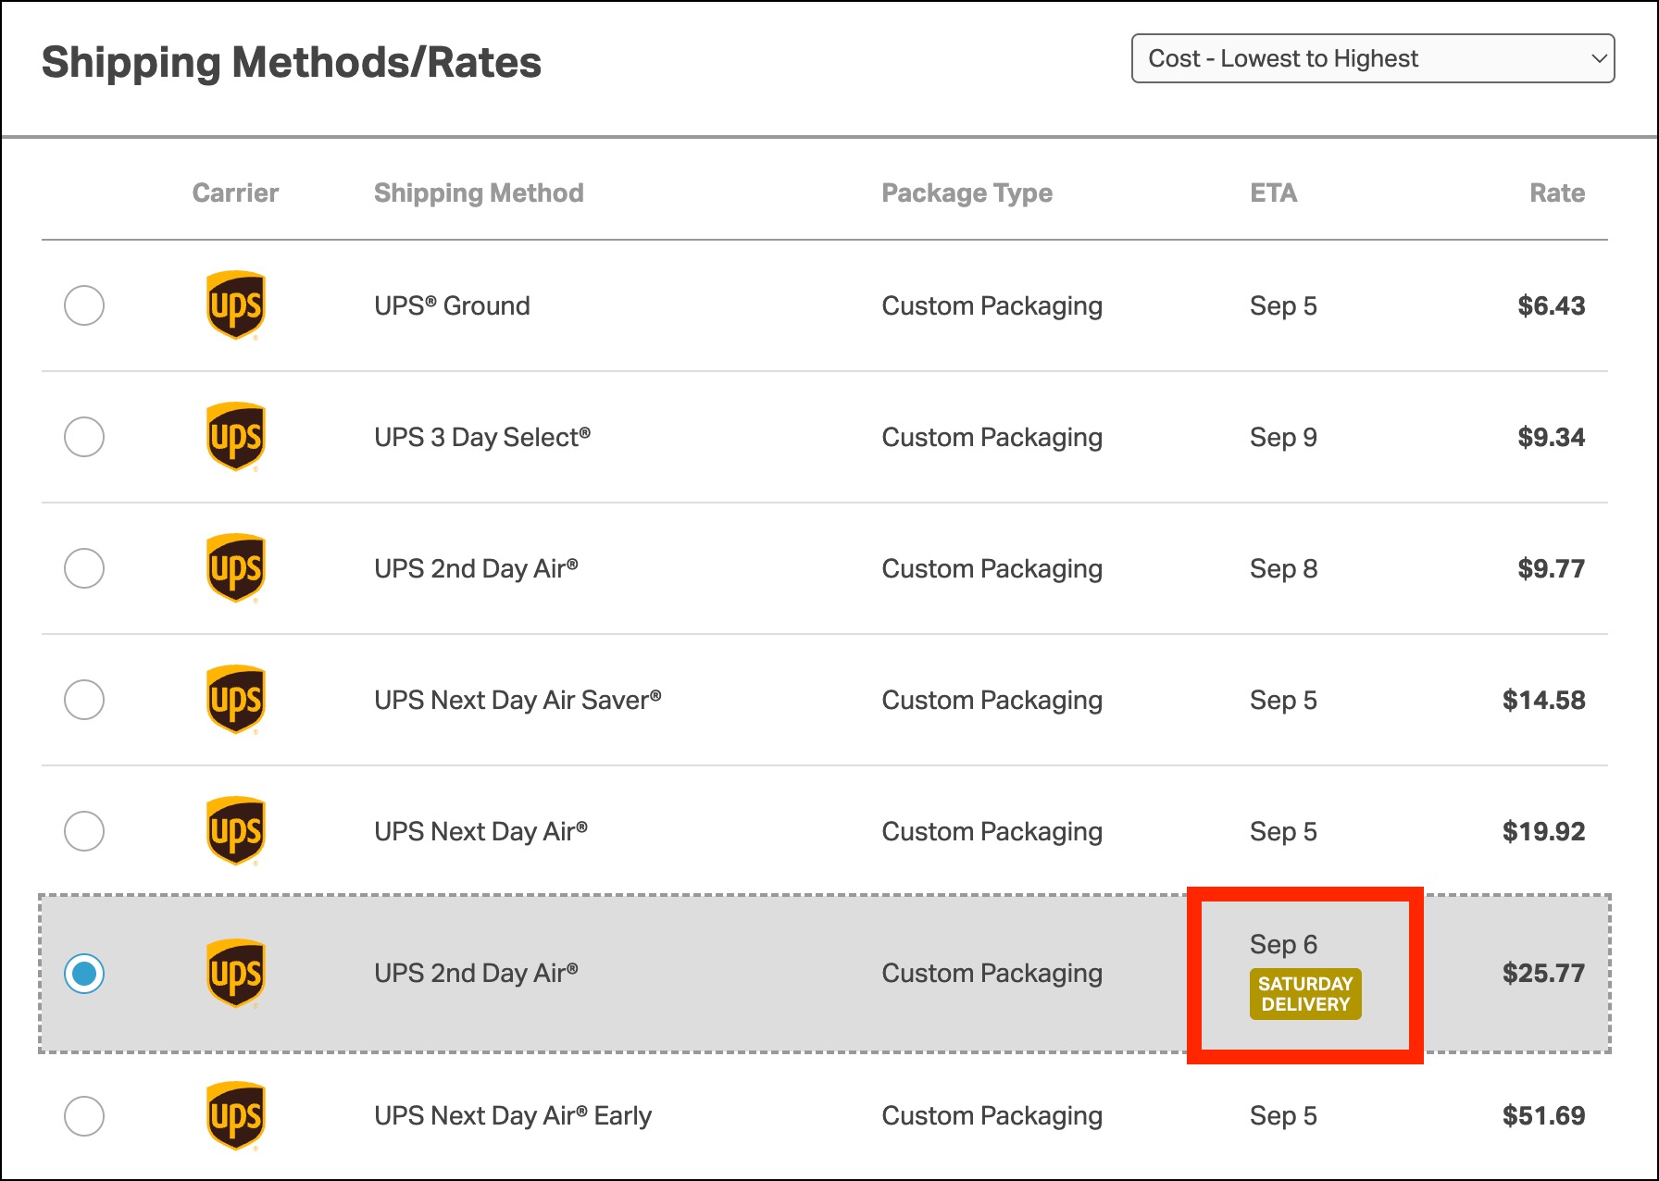Open the Cost - Lowest to Highest dropdown
This screenshot has width=1659, height=1181.
pos(1372,58)
